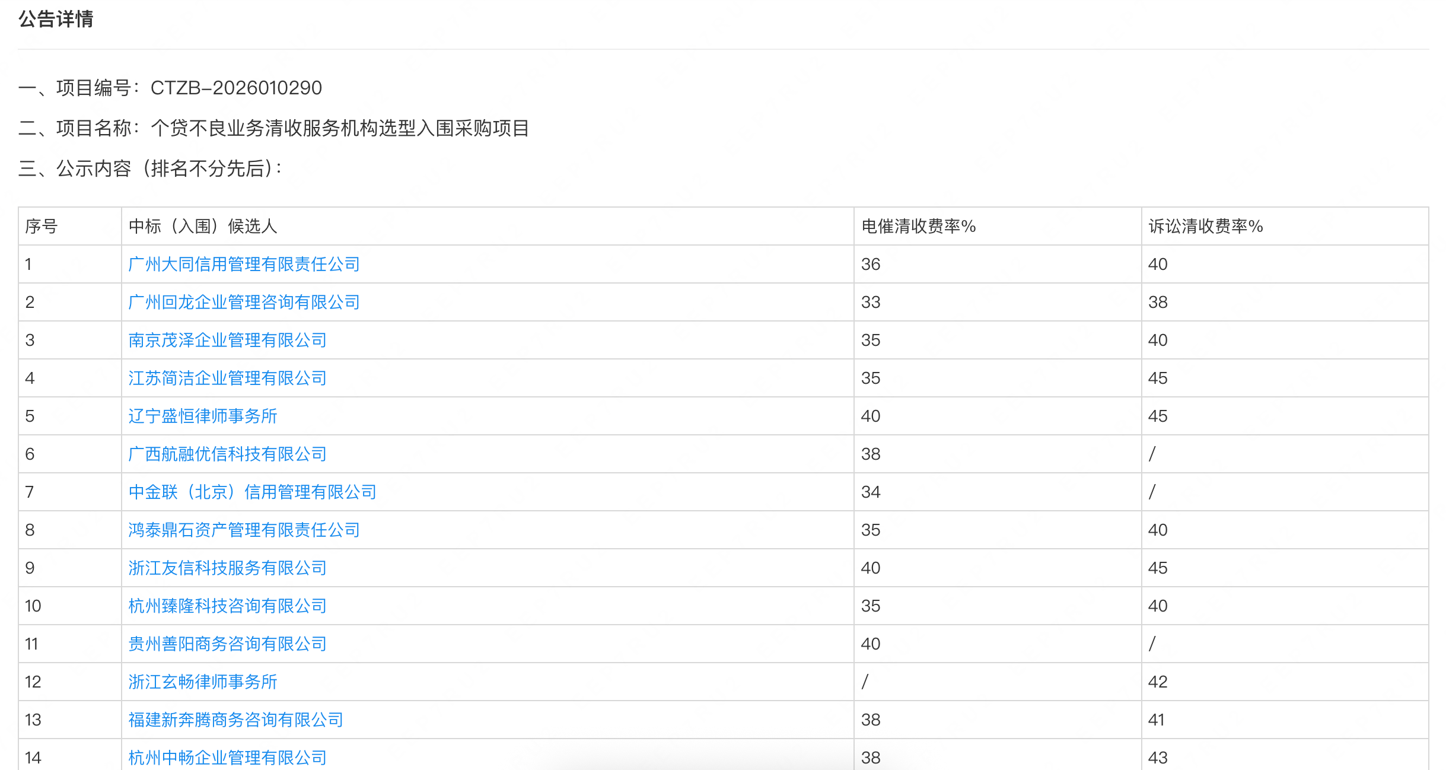This screenshot has height=770, width=1446.
Task: Open the 贵州善阳商务咨询有限公司 link
Action: pos(227,644)
